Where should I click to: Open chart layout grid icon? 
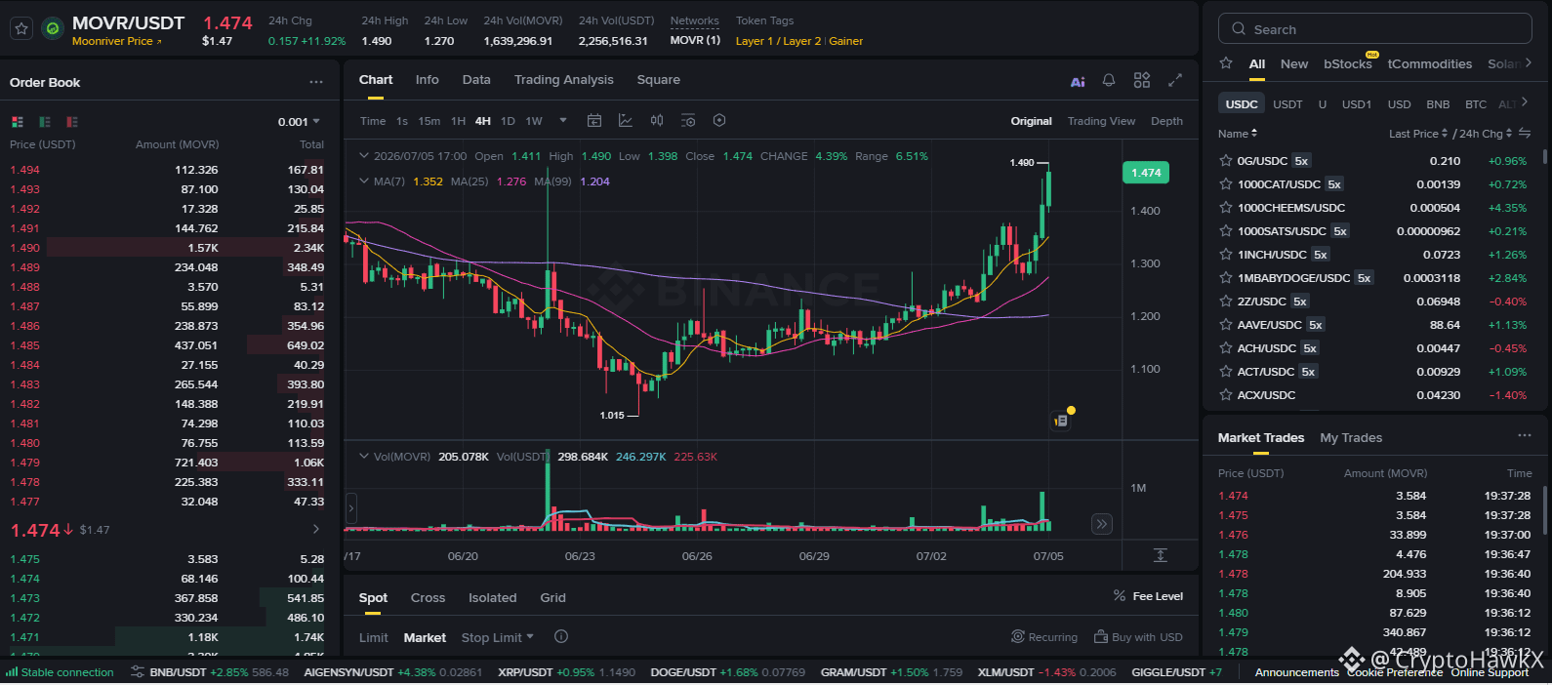pyautogui.click(x=1142, y=80)
